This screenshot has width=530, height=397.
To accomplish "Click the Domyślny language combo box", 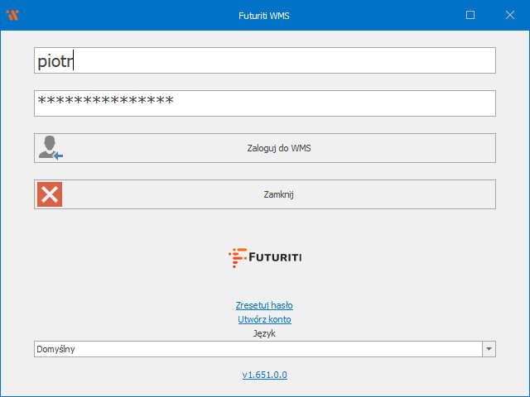I will [x=257, y=349].
